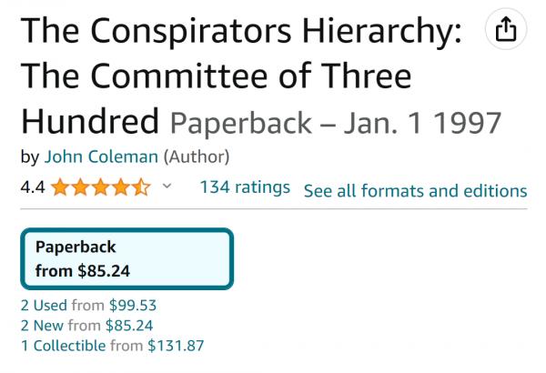Click the $99.53 used price
This screenshot has height=373, width=546.
133,306
